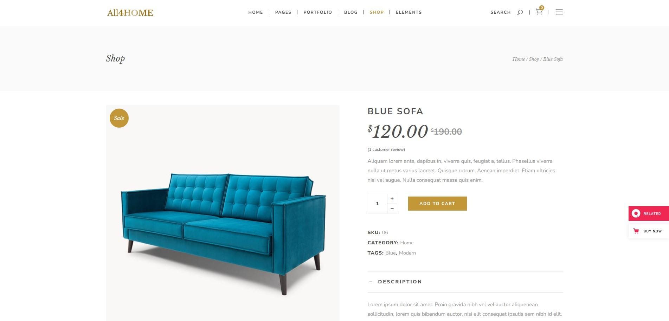Open the customer review link
This screenshot has width=669, height=321.
point(386,149)
